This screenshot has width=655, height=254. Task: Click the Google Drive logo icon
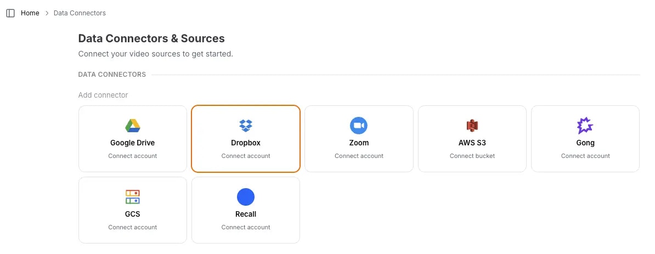click(132, 125)
